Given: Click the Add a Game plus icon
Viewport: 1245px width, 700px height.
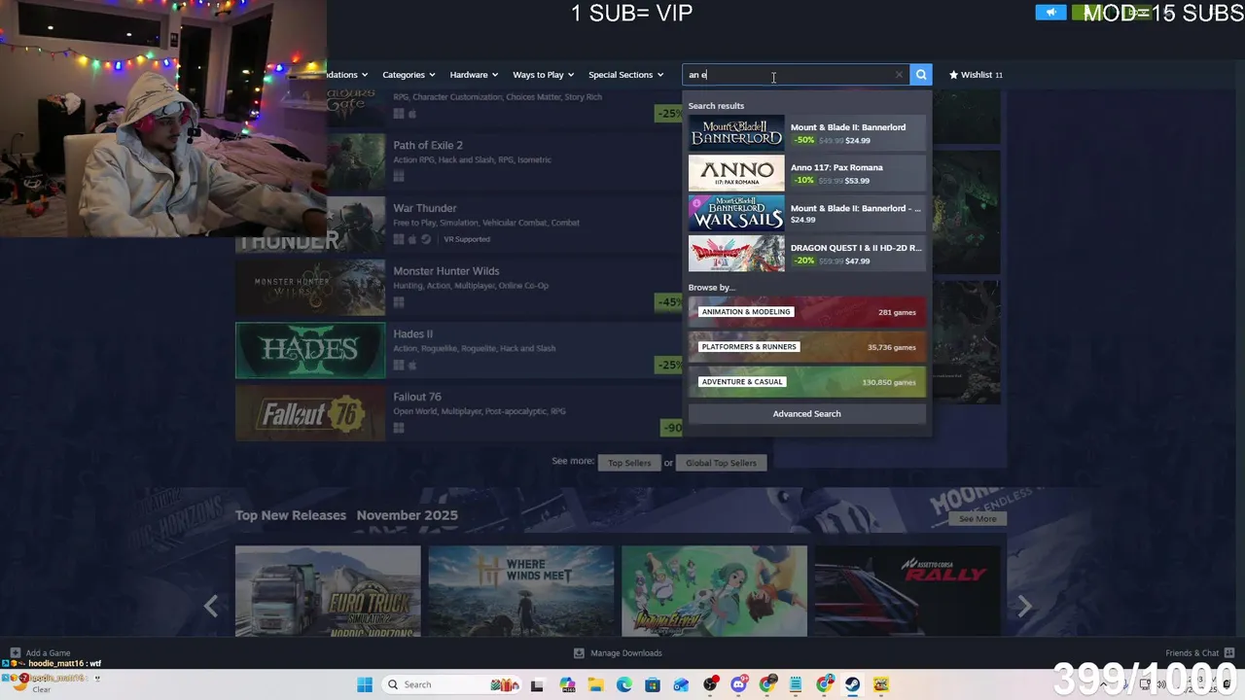Looking at the screenshot, I should 16,653.
